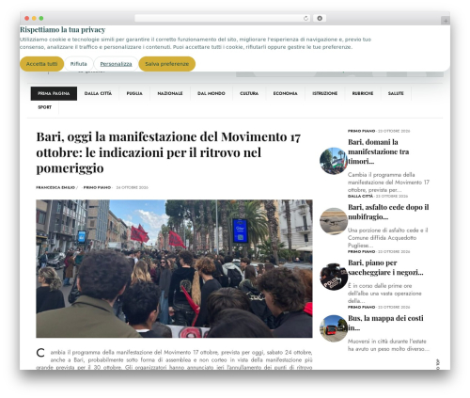Viewport: 470px width, 398px height.
Task: Open the Puglia menu section
Action: (x=134, y=93)
